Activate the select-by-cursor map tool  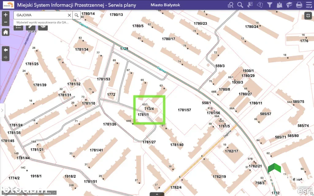250,5
